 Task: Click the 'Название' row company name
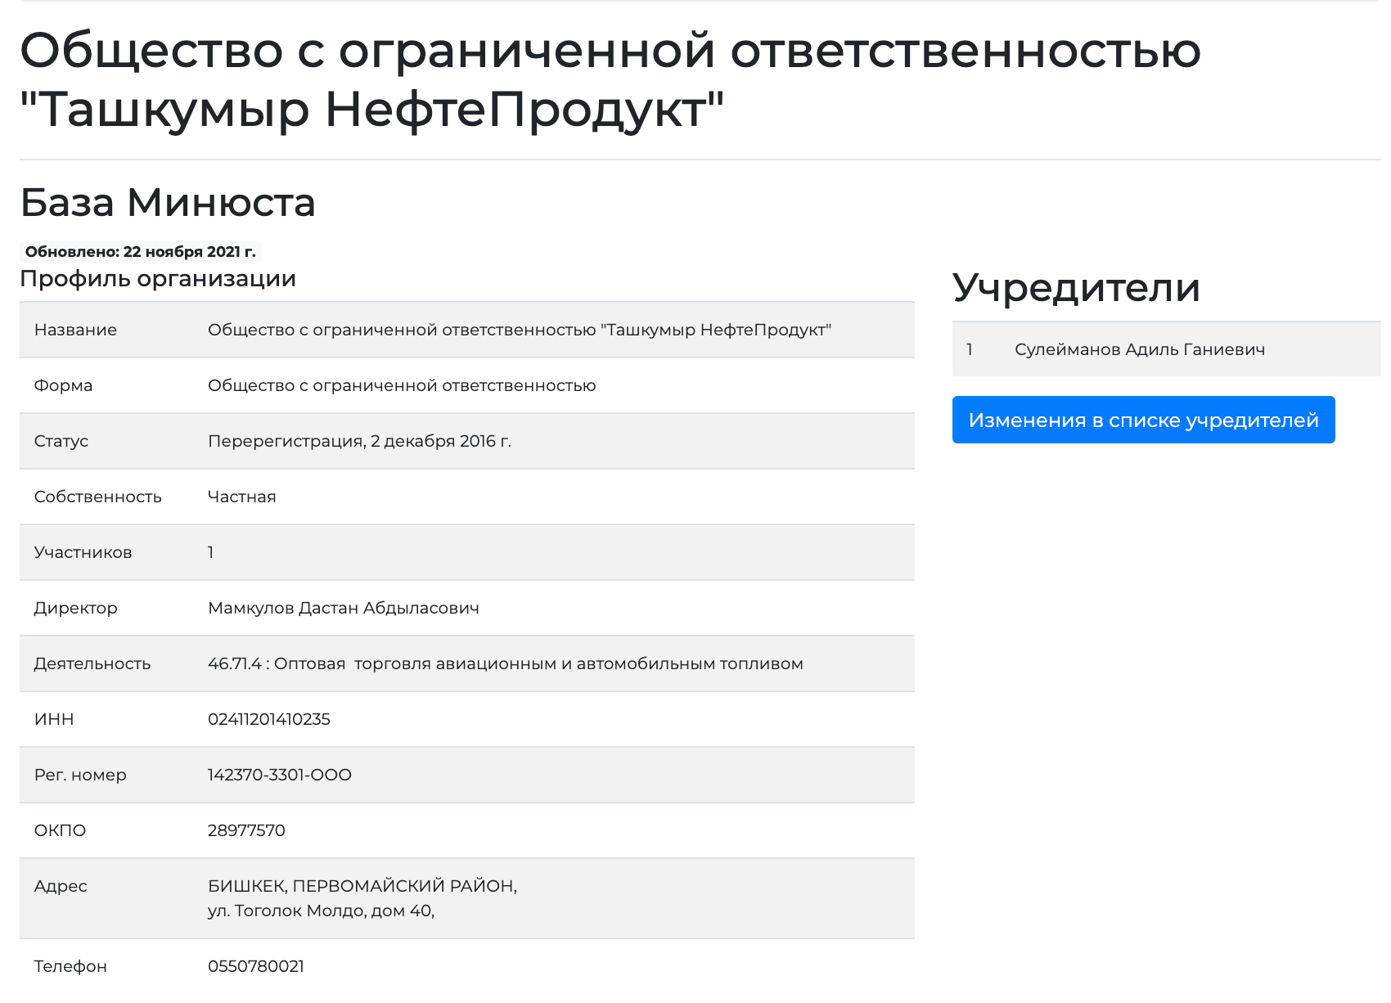[520, 330]
